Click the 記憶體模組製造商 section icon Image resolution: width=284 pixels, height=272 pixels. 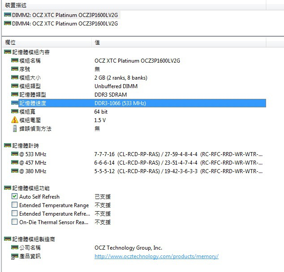pos(8,239)
